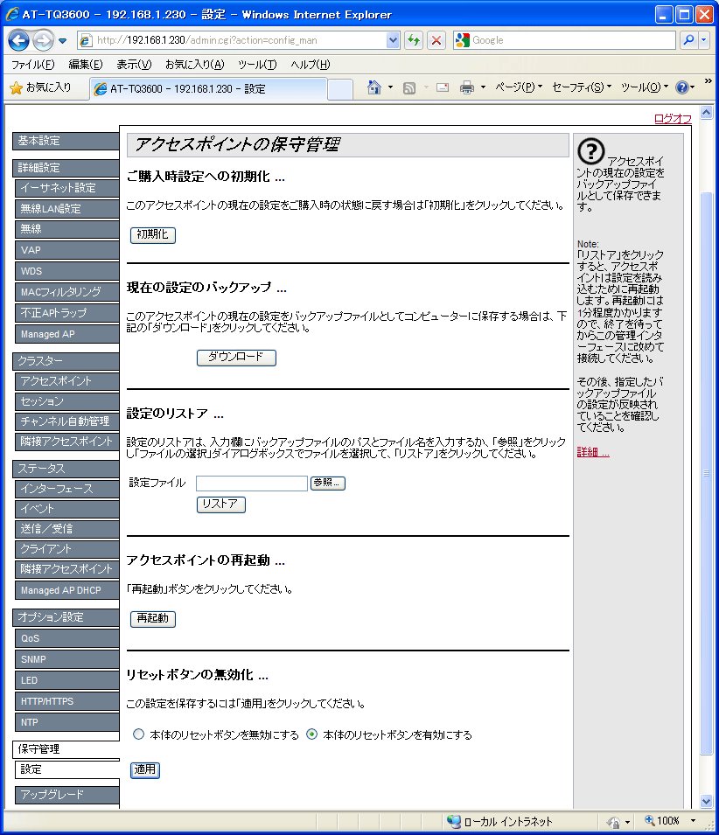
Task: Open the HTTP/HTTPS sidebar item
Action: (66, 701)
